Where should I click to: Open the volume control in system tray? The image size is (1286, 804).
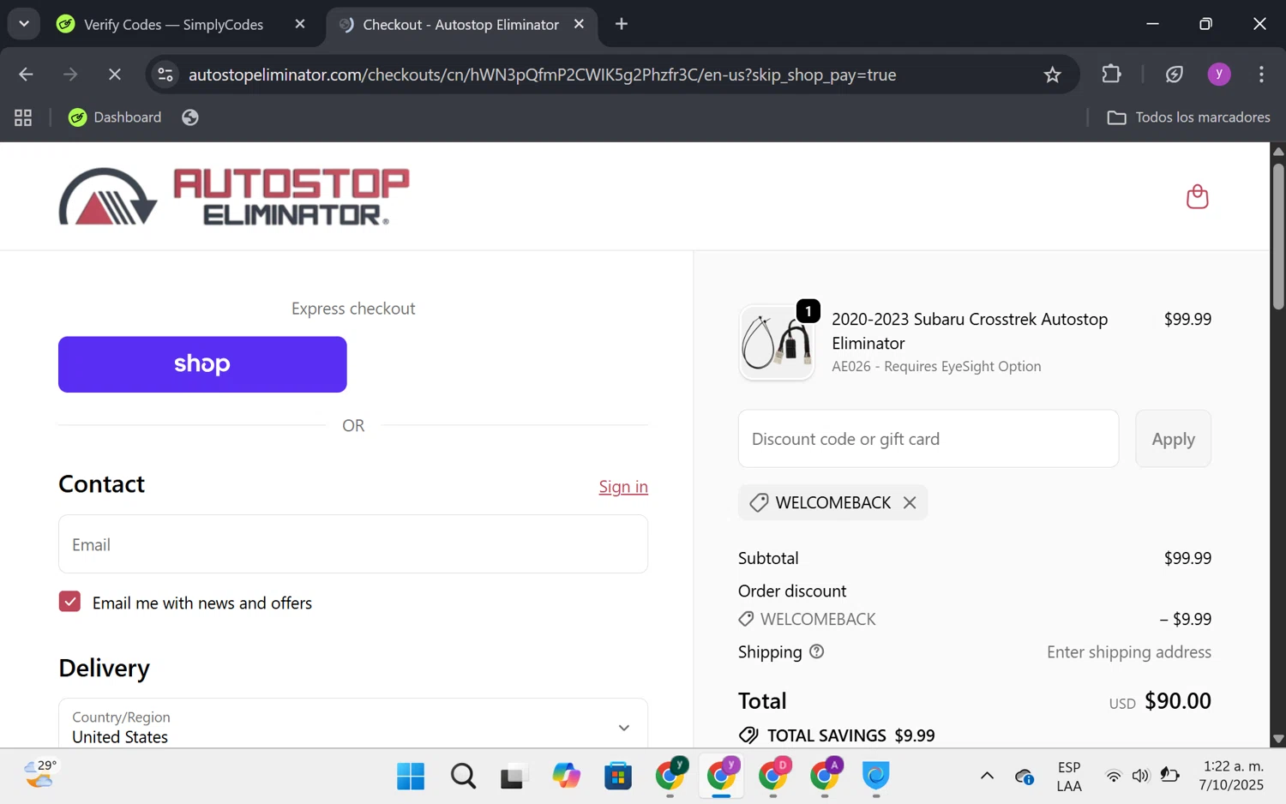pos(1140,777)
